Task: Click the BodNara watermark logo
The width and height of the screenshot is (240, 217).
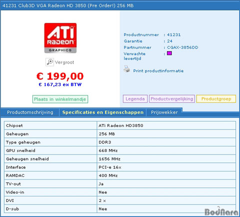Action: (x=221, y=211)
